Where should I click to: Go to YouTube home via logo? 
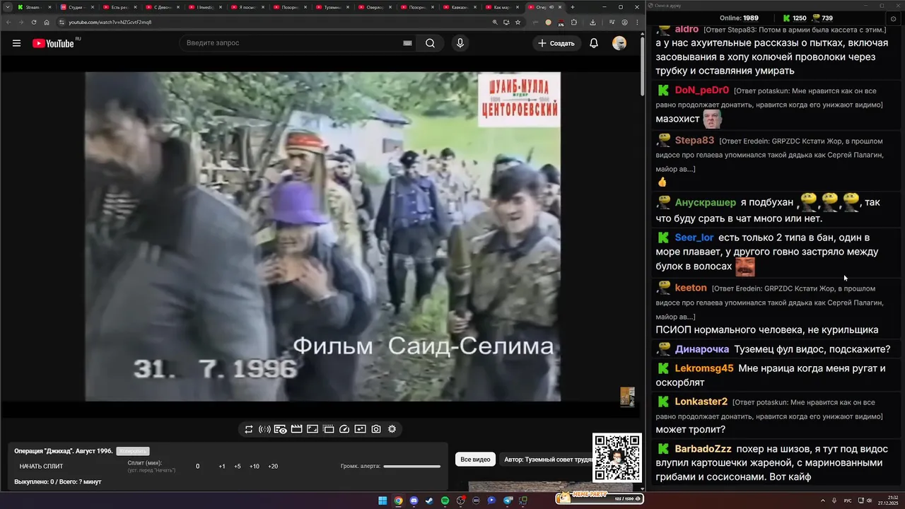(x=53, y=43)
